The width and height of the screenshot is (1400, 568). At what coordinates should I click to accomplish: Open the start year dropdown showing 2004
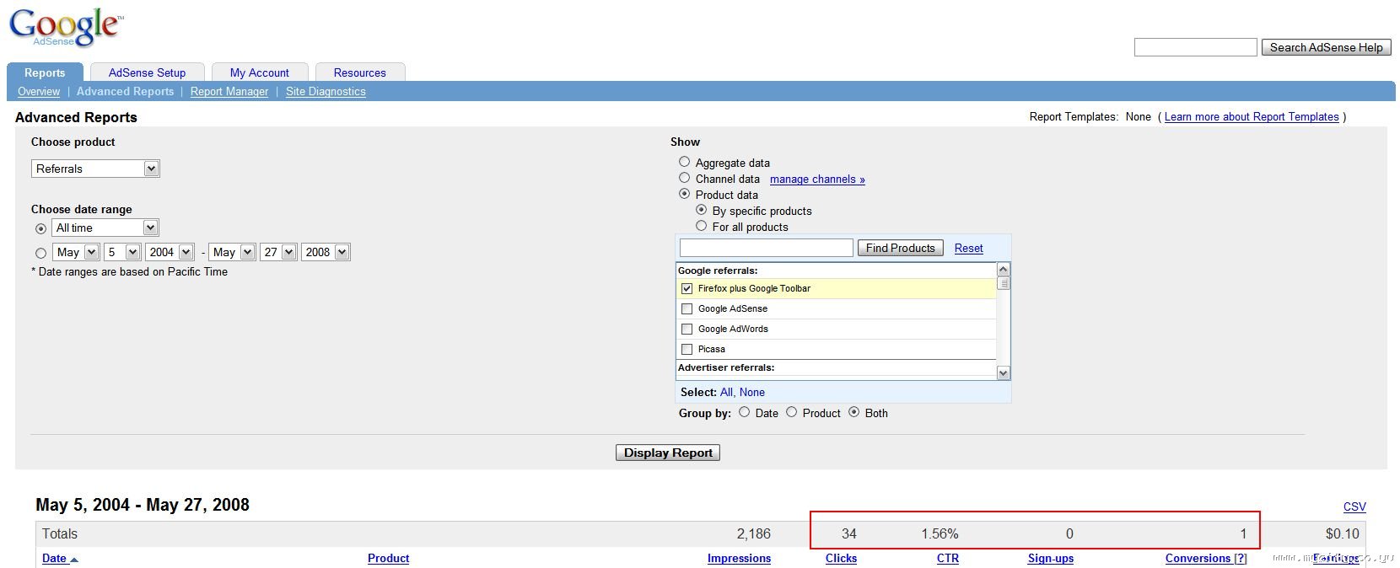(x=170, y=252)
